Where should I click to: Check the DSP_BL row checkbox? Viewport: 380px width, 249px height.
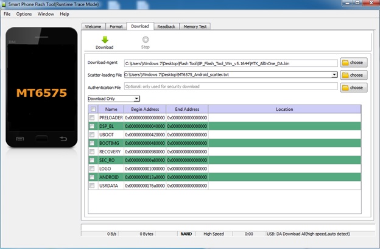[x=92, y=126]
